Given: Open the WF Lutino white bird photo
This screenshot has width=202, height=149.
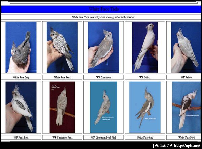Looking at the screenshot, I should 145,47.
